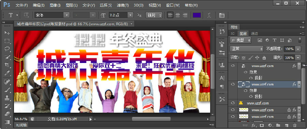The width and height of the screenshot is (307, 129).
Task: Hide the selected www.uzzf.com layer
Action: pos(233,84)
